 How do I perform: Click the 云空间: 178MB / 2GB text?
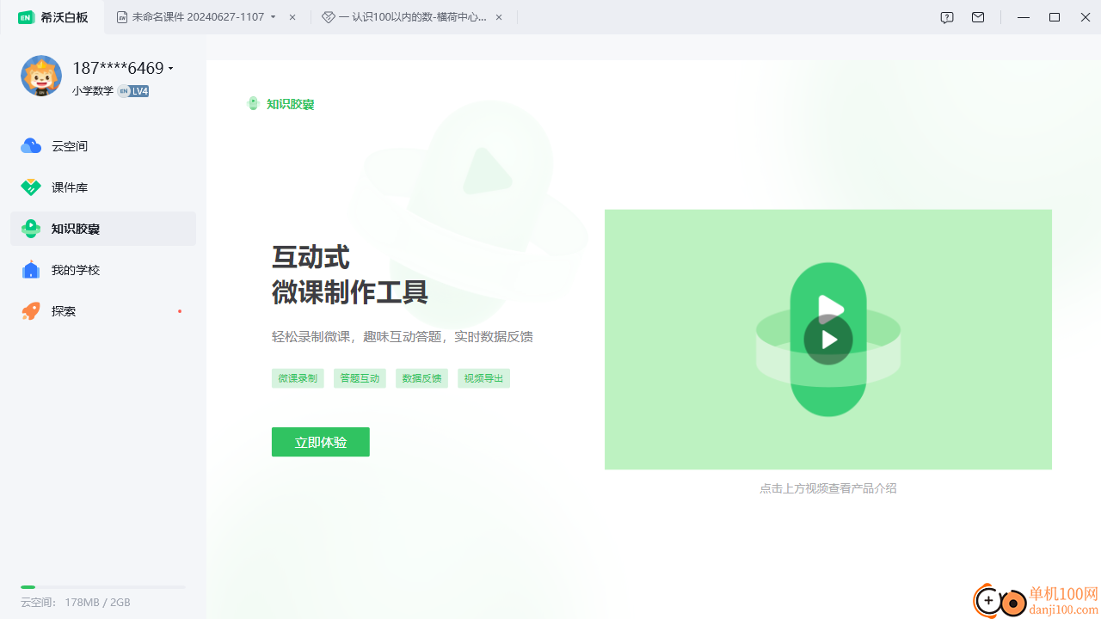point(76,603)
